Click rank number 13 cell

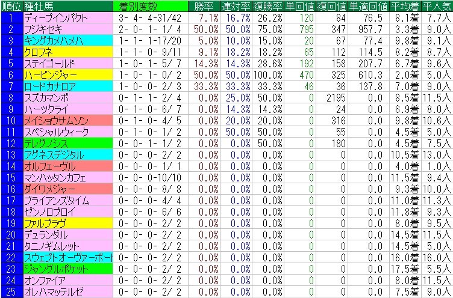11,155
